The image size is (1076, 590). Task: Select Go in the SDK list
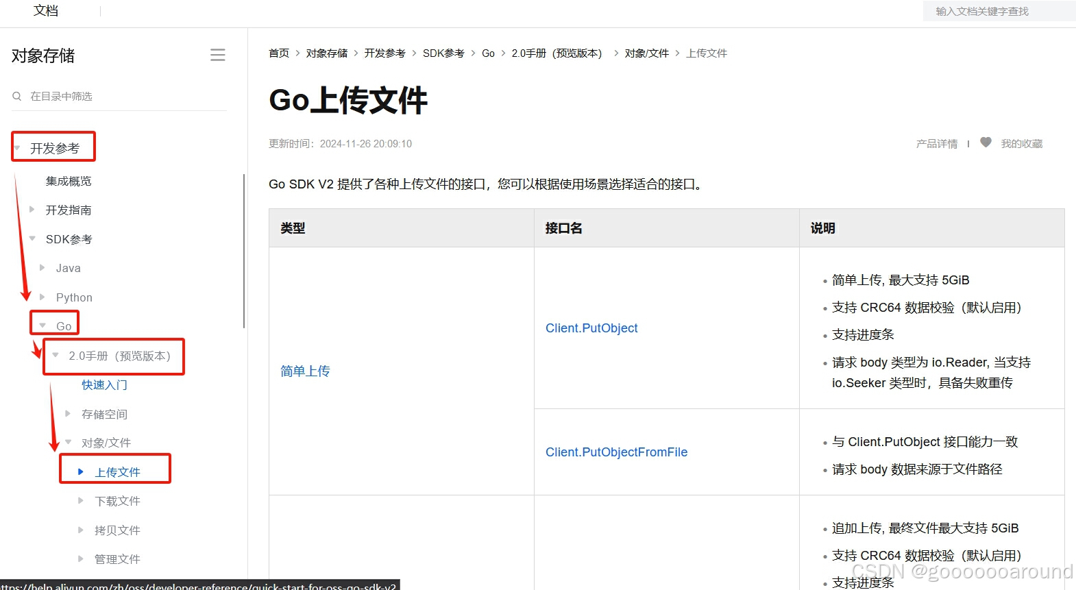(x=64, y=326)
